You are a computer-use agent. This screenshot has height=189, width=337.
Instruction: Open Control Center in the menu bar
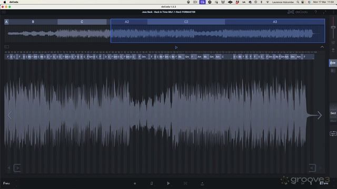pos(303,2)
